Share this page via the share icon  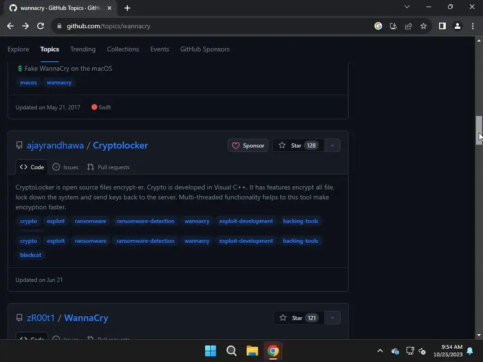click(x=408, y=26)
